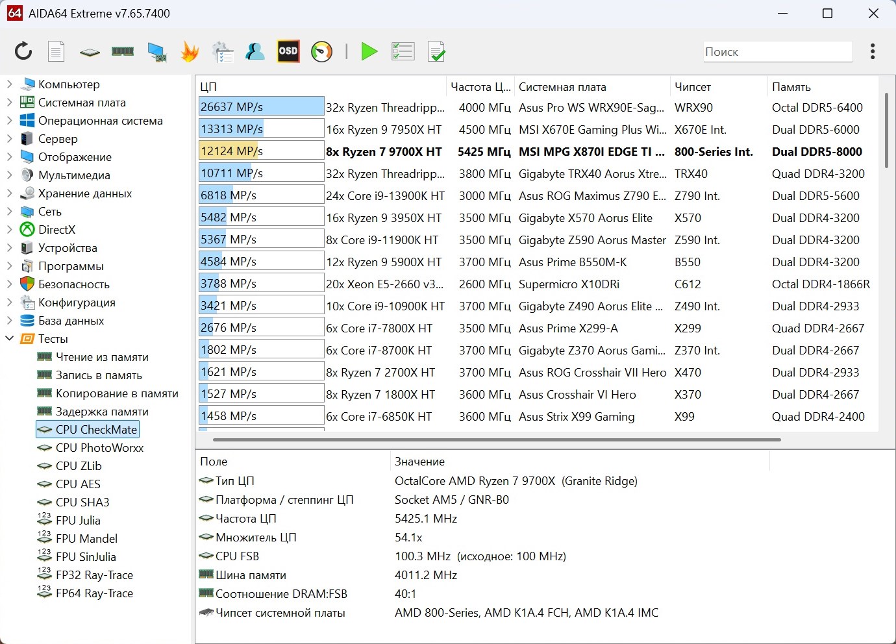Click the checklist results toolbar icon
The height and width of the screenshot is (644, 896).
tap(403, 51)
